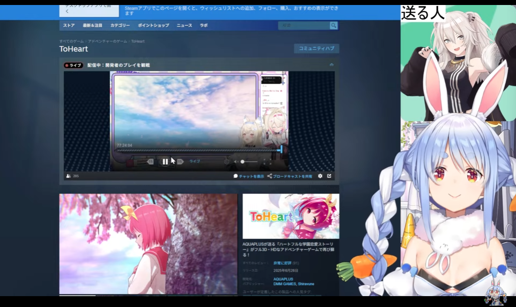Viewport: 516px width, 307px height.
Task: Open the broadcast player quality settings gear
Action: [226, 161]
